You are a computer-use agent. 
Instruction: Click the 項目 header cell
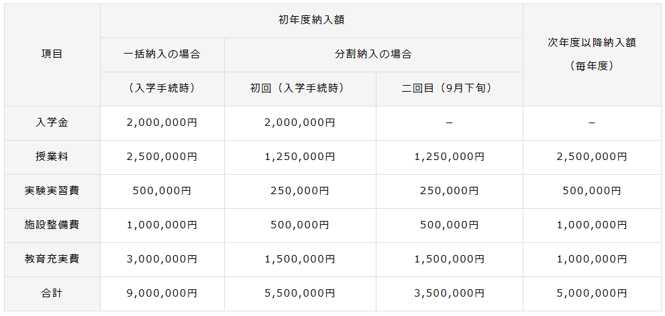click(52, 54)
